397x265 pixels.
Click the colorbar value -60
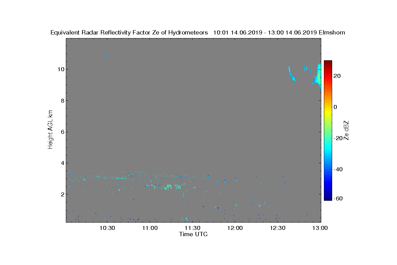[338, 198]
